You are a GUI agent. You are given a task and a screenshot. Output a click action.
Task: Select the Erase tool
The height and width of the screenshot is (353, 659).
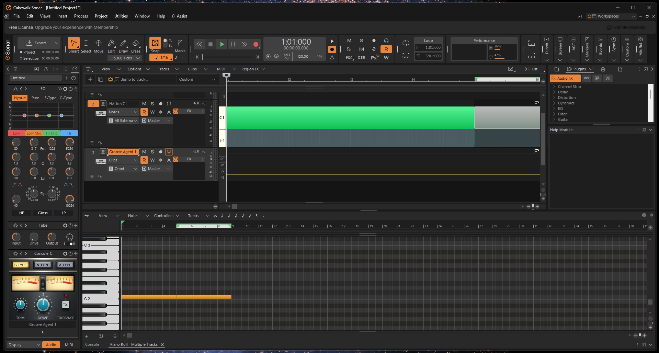(x=136, y=43)
